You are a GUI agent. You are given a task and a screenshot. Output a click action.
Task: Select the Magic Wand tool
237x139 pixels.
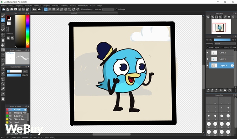coord(3,65)
